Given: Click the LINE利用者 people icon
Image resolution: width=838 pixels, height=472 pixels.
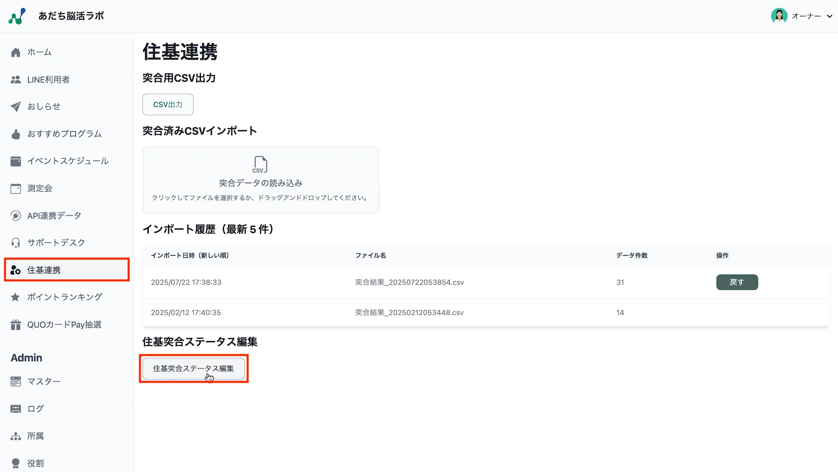Looking at the screenshot, I should [x=16, y=80].
